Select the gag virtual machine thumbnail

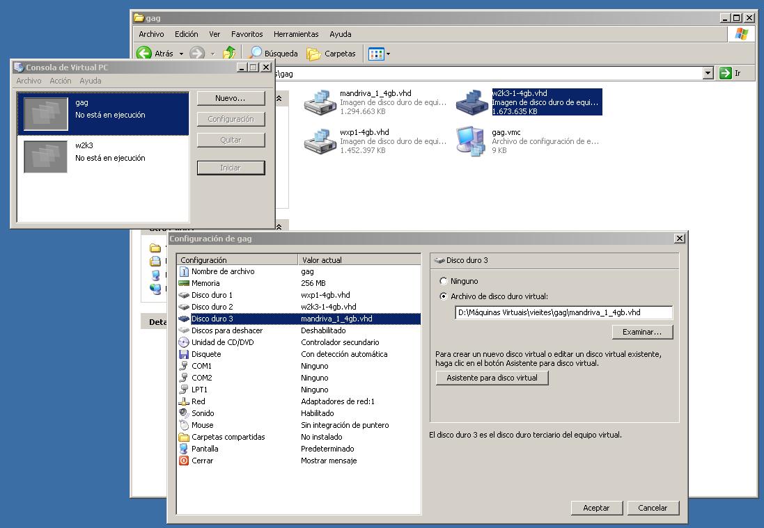pos(46,114)
